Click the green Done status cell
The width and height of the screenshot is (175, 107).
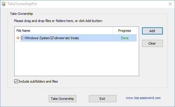tap(125, 38)
